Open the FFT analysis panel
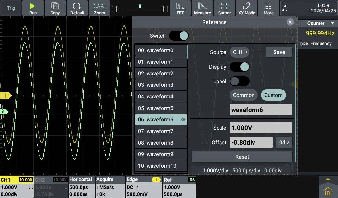 pyautogui.click(x=180, y=8)
